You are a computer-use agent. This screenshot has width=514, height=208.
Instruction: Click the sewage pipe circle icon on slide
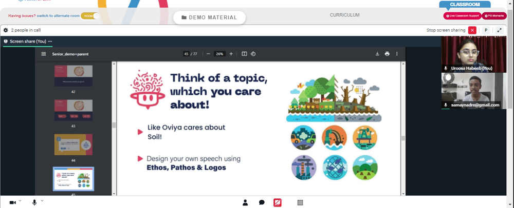coord(334,138)
